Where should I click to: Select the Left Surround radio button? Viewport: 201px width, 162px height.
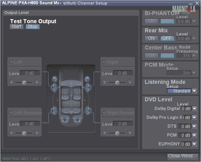tap(11, 113)
